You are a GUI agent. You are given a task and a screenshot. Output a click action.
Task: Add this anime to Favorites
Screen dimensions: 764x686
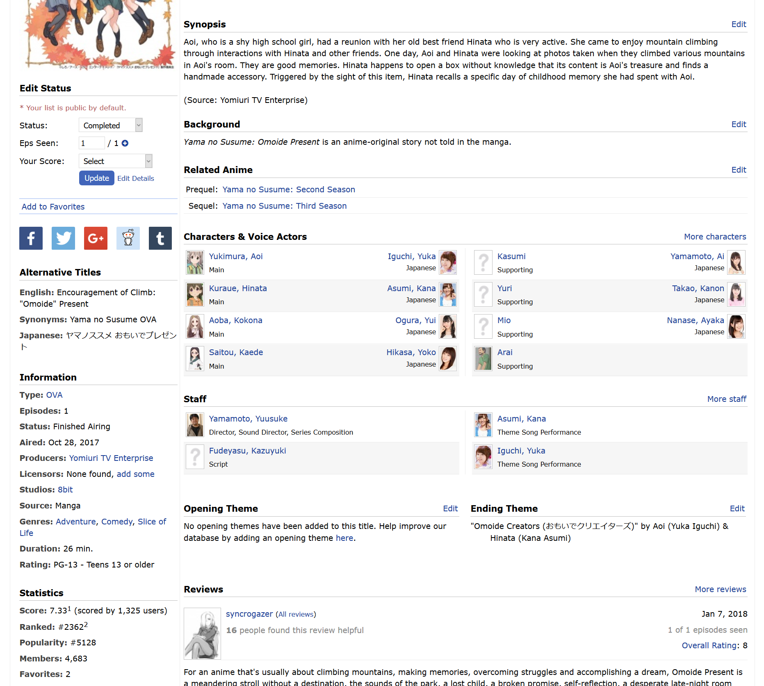[53, 207]
